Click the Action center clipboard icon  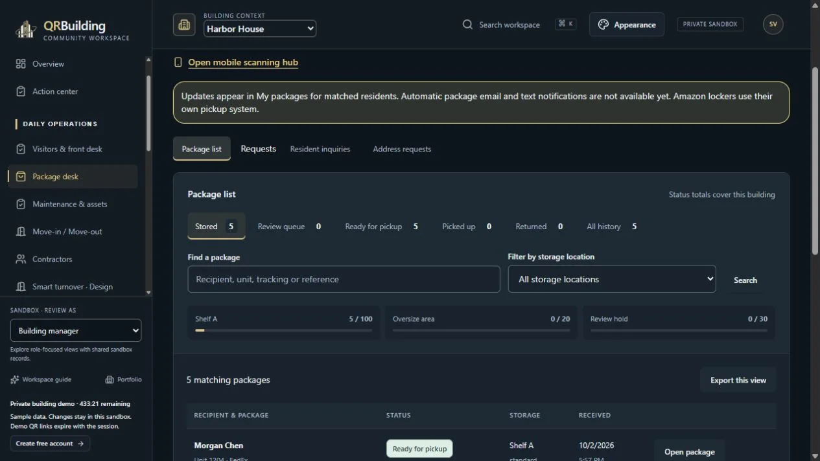click(x=21, y=91)
